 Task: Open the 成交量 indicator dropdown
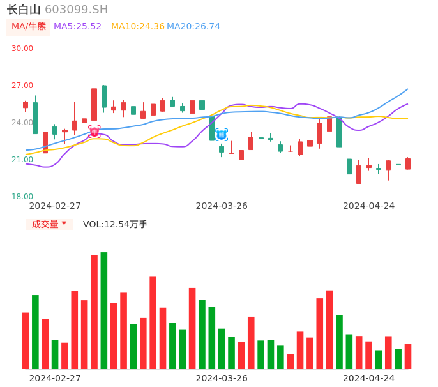tap(49, 224)
